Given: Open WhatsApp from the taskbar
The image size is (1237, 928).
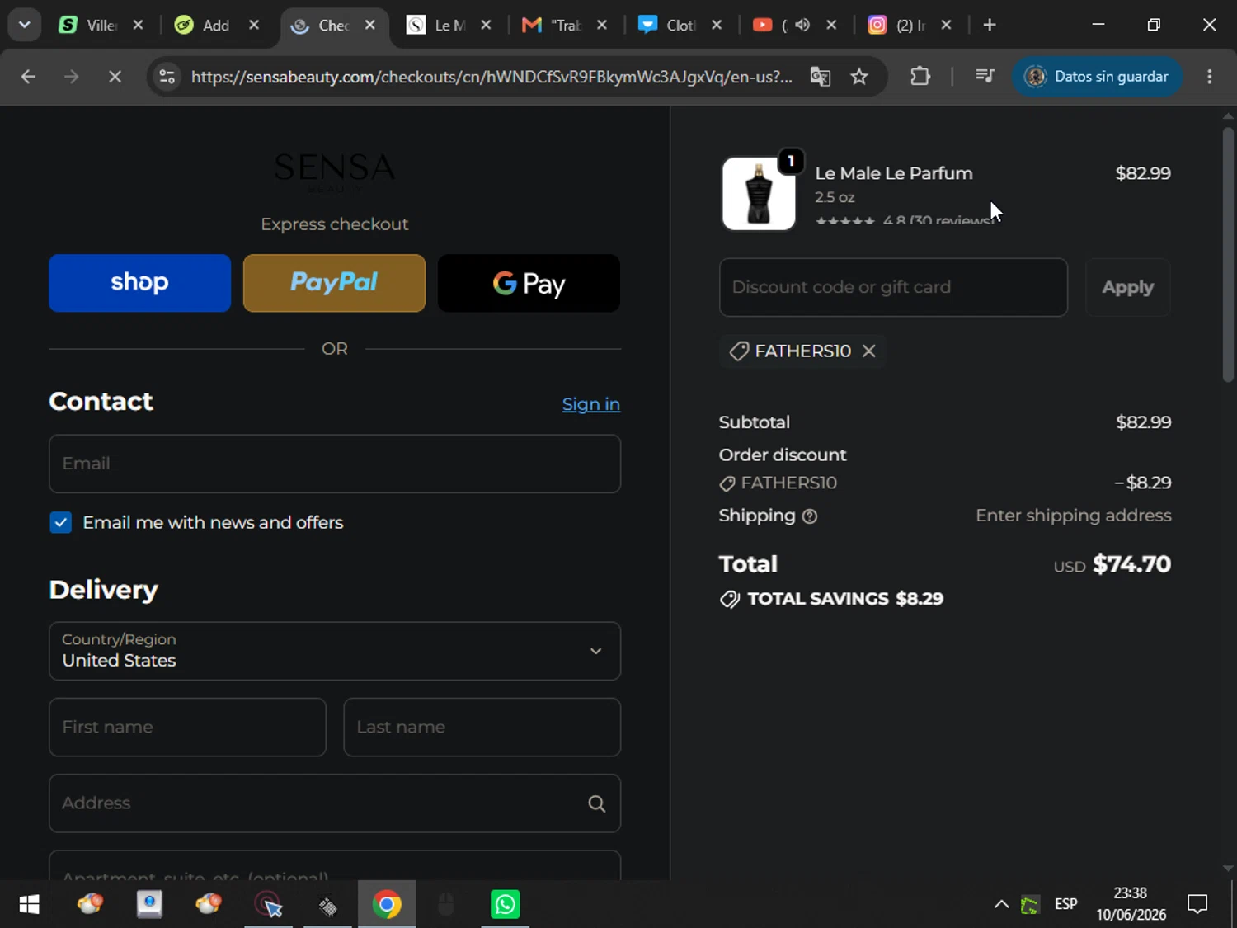Looking at the screenshot, I should (505, 904).
